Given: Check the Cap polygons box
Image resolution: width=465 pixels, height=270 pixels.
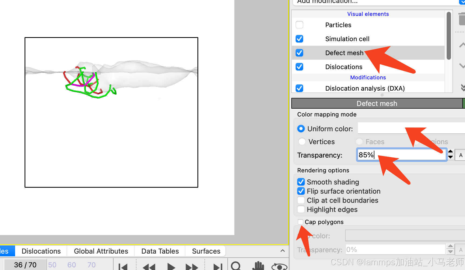Looking at the screenshot, I should [x=300, y=222].
